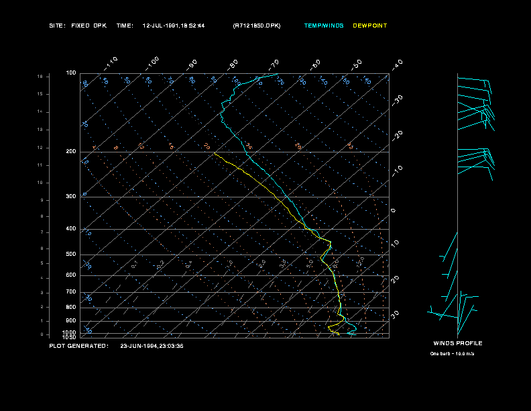Click the -40 temperature label at top right
Image resolution: width=531 pixels, height=411 pixels.
[x=397, y=64]
